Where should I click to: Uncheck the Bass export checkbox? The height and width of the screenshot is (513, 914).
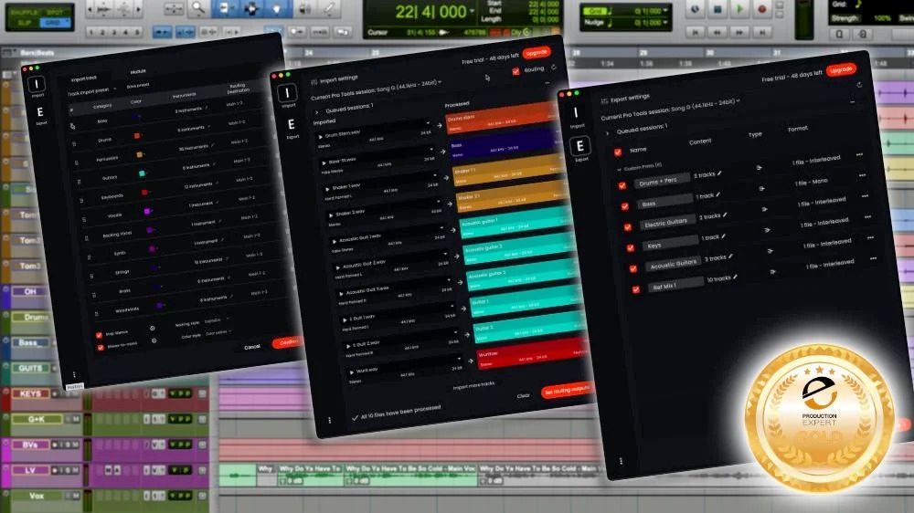point(624,206)
